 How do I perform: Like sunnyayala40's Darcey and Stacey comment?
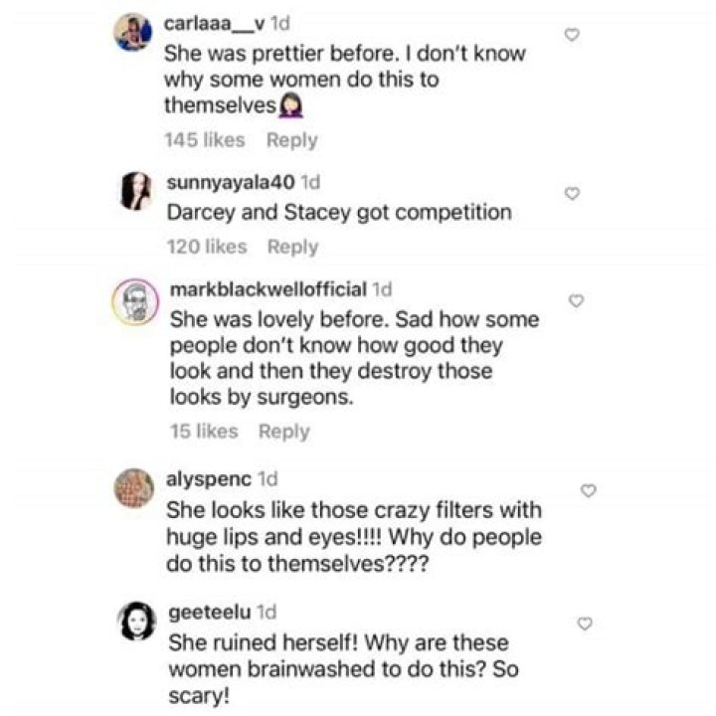pos(572,194)
